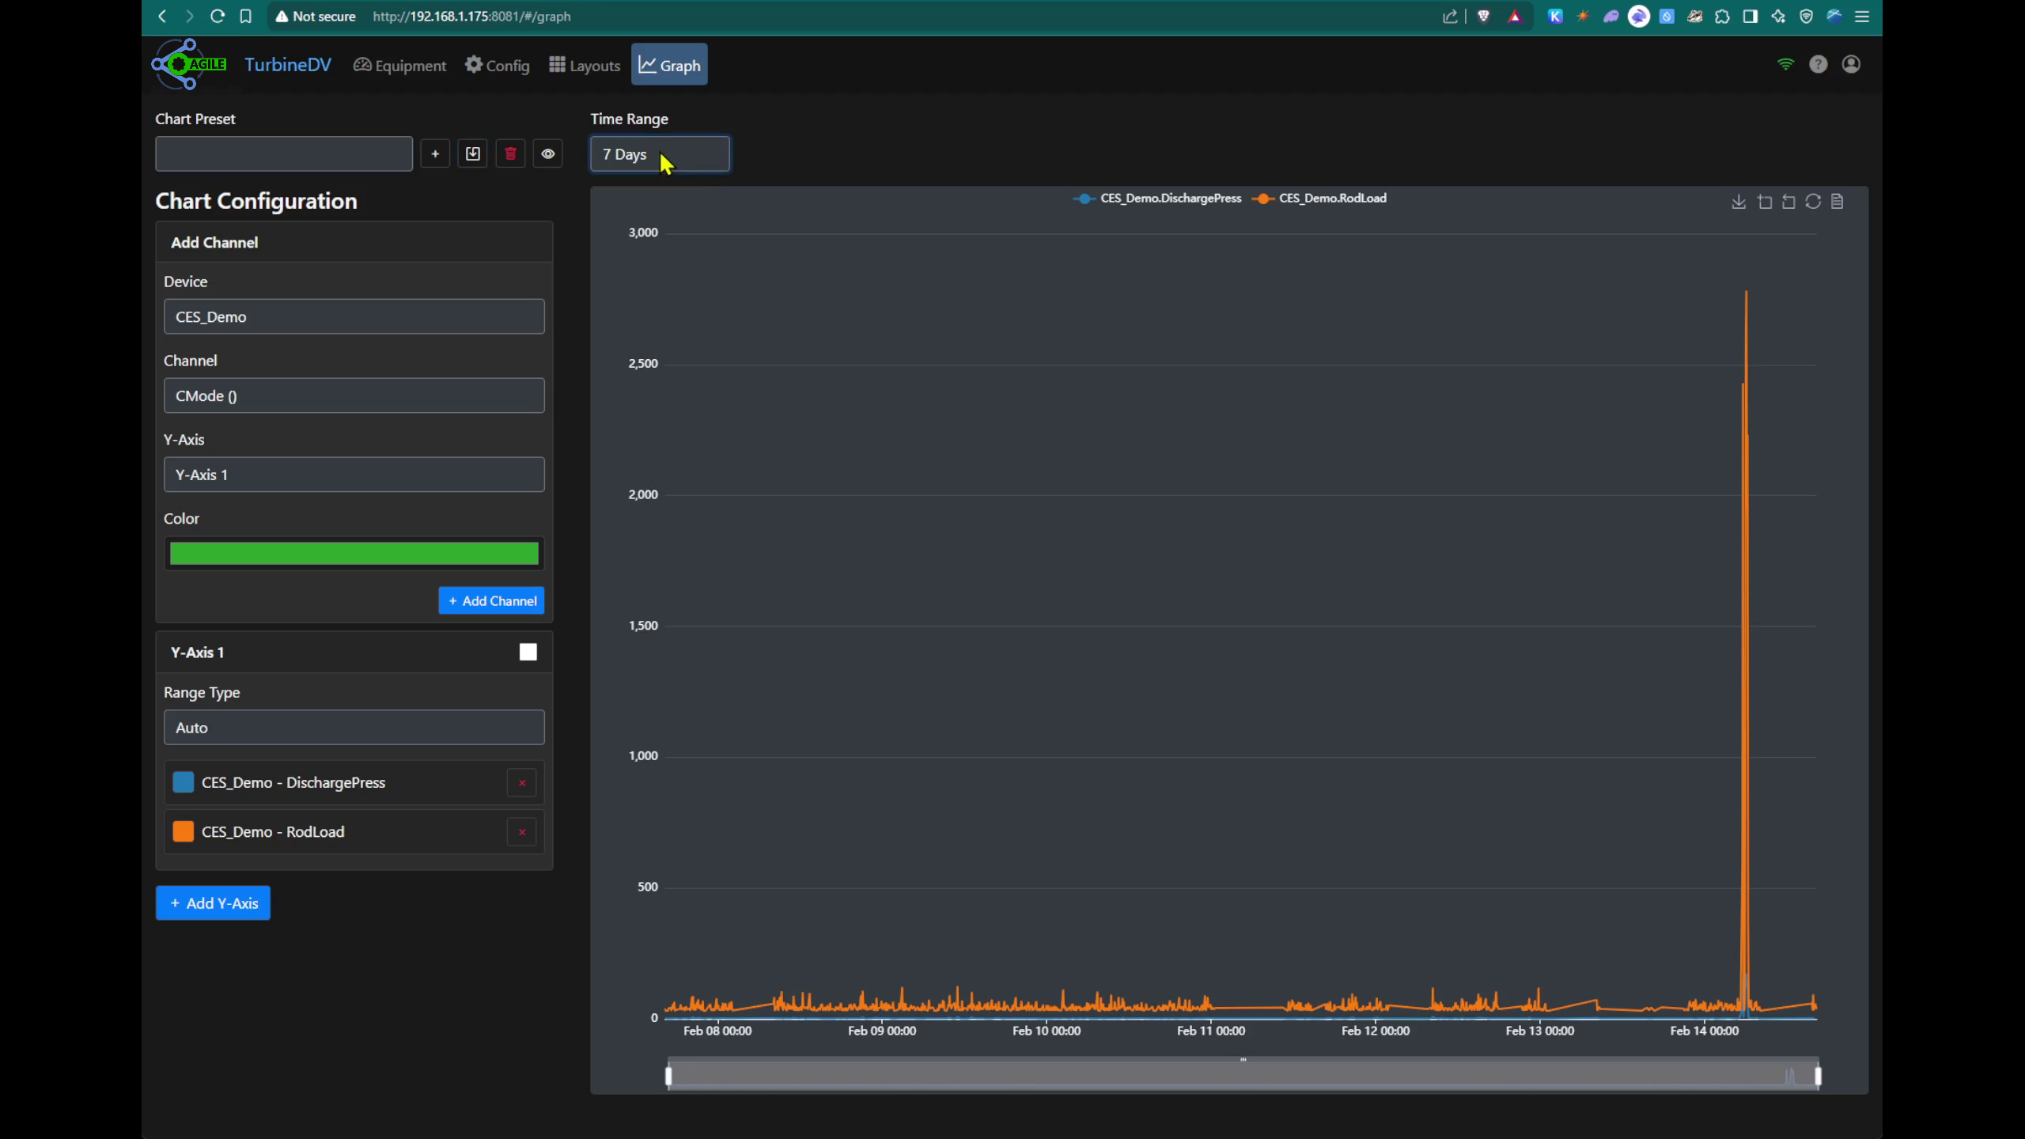Save the current chart preset

472,153
